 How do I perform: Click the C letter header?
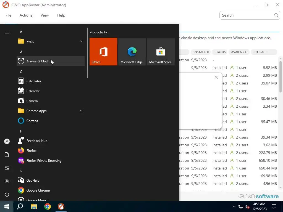21,71
